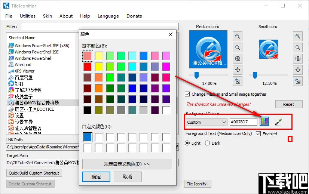This screenshot has height=194, width=309.
Task: Confirm colour with the 确定 button
Action: [x=96, y=177]
